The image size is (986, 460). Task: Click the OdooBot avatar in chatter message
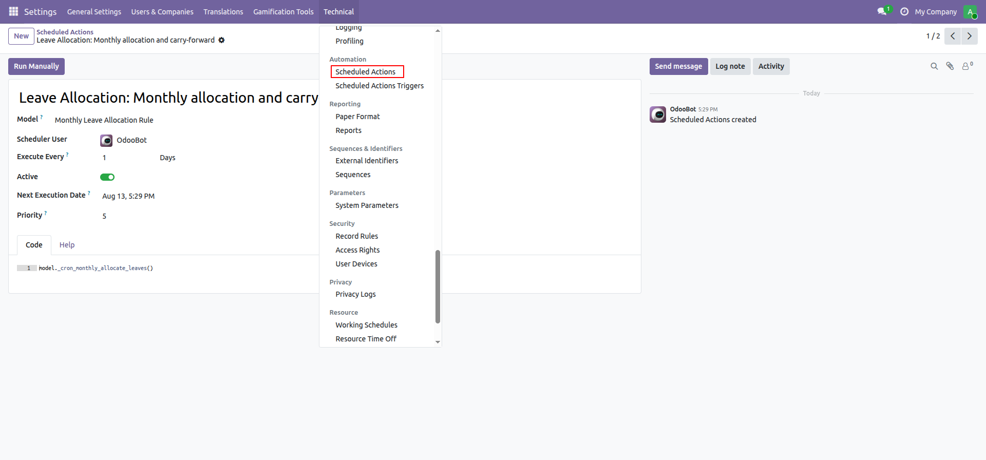(x=658, y=114)
